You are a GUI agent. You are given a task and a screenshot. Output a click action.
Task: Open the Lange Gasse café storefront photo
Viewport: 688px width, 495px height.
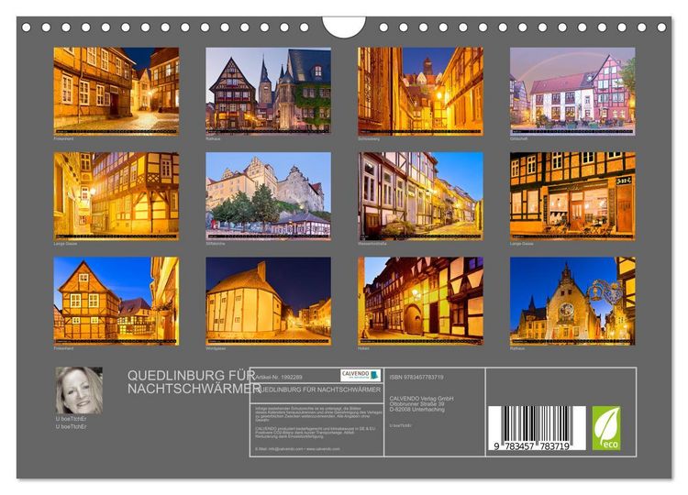click(572, 196)
